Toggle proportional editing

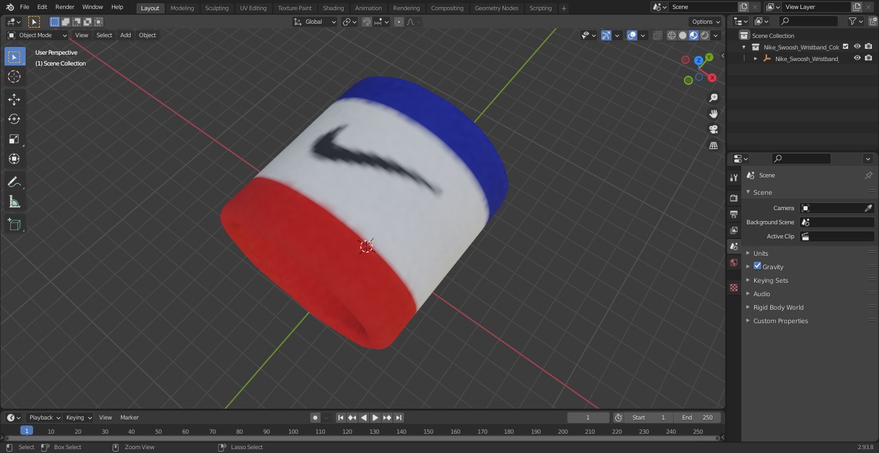[x=399, y=22]
